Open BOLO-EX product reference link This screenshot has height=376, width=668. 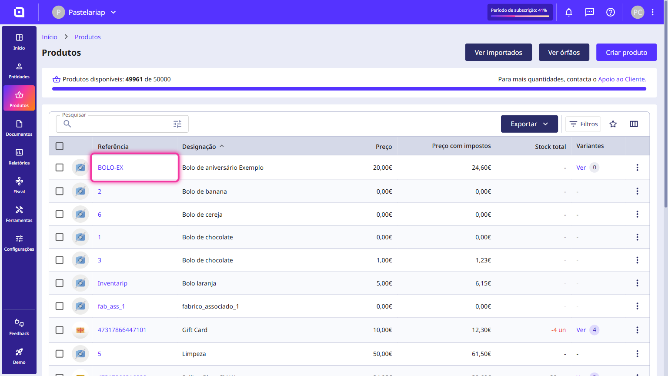point(110,168)
